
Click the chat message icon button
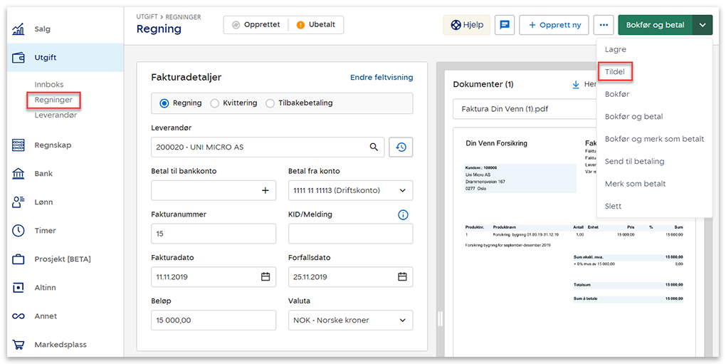tap(504, 25)
